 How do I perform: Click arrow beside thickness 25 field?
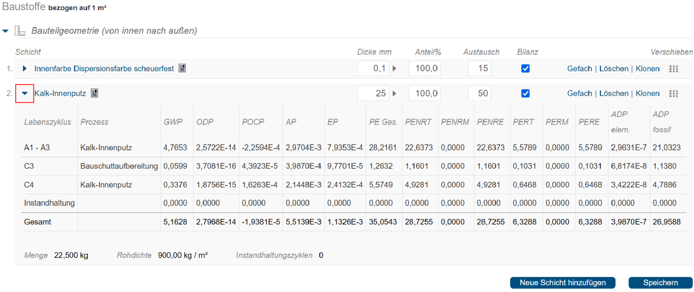click(x=394, y=93)
